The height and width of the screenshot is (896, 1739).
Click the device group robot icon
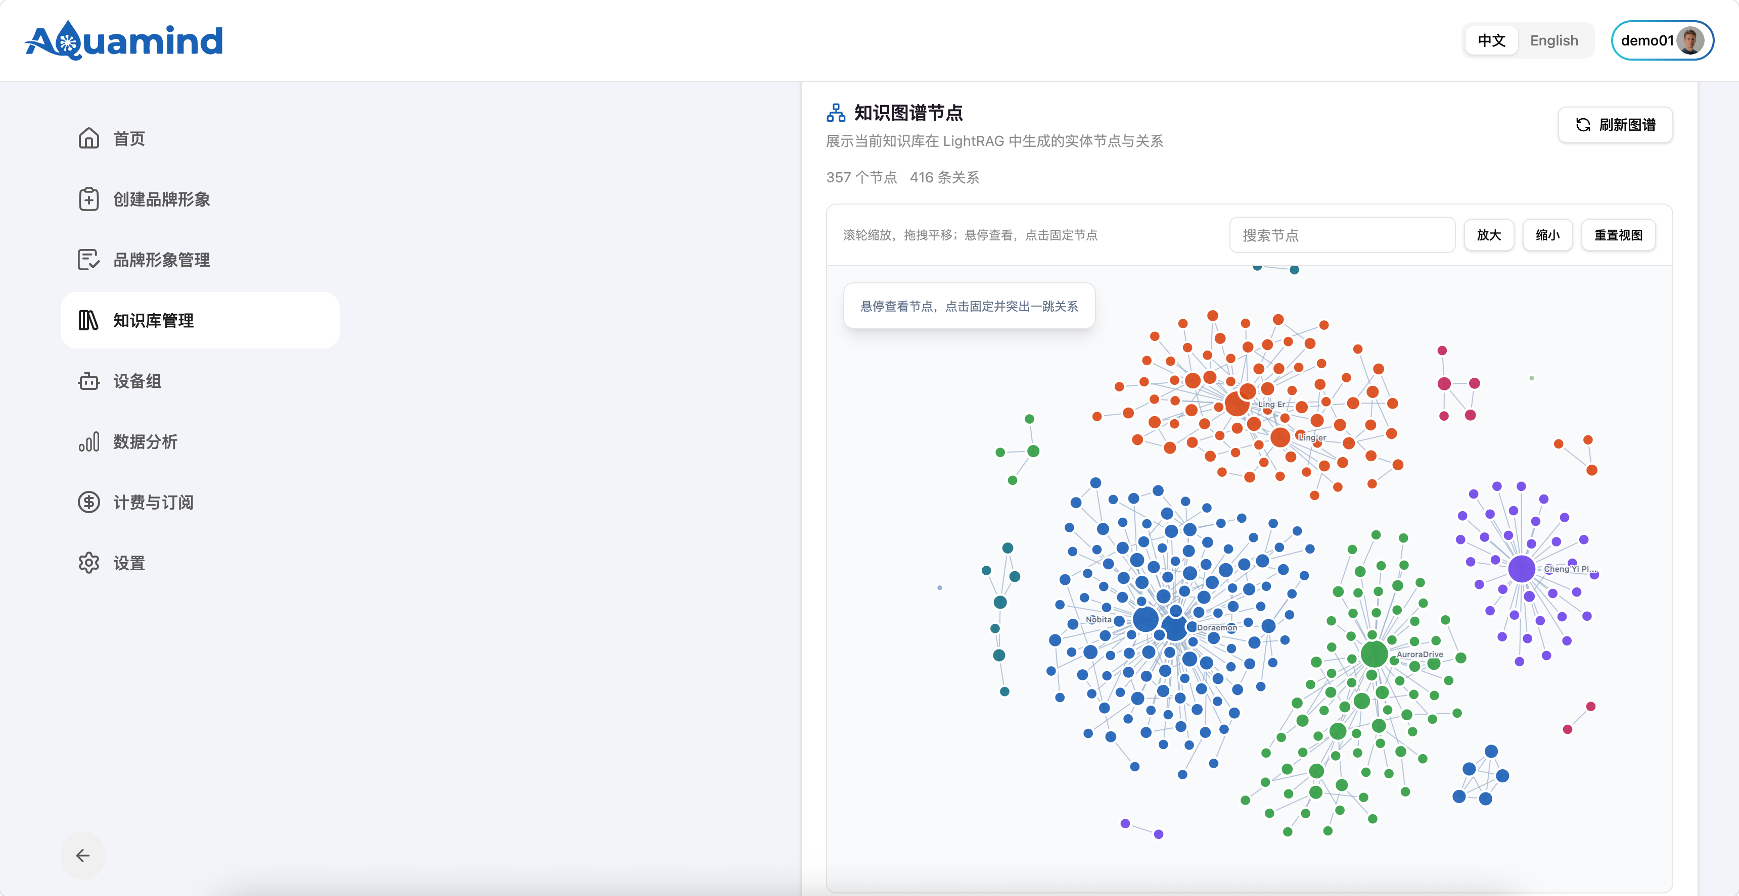click(88, 381)
